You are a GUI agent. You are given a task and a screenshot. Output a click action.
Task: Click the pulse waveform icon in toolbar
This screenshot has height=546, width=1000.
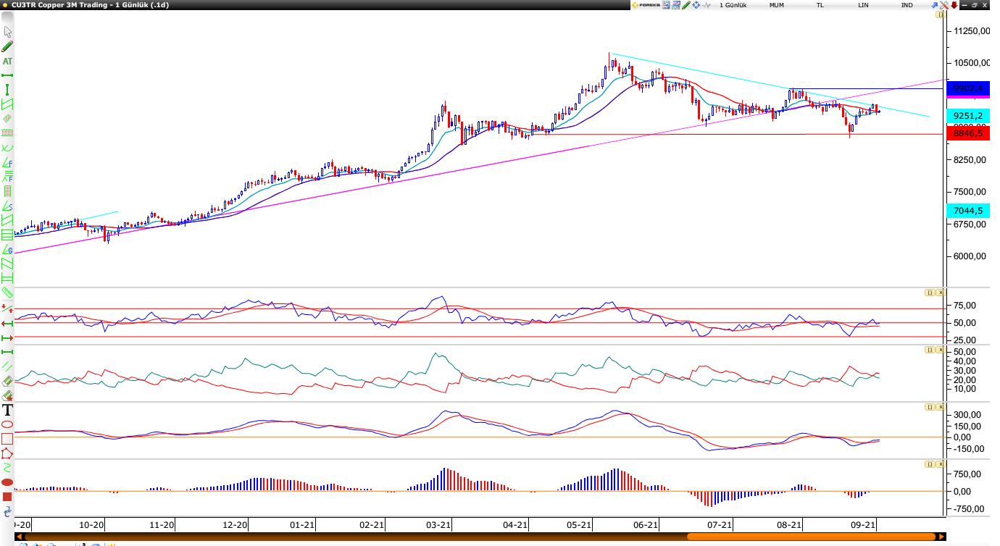[x=707, y=5]
